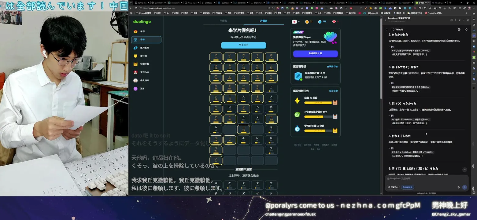This screenshot has height=220, width=477.
Task: Click the duolingo logo
Action: [142, 22]
